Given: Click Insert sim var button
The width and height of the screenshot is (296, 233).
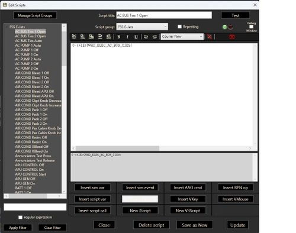Looking at the screenshot, I should pos(92,187).
